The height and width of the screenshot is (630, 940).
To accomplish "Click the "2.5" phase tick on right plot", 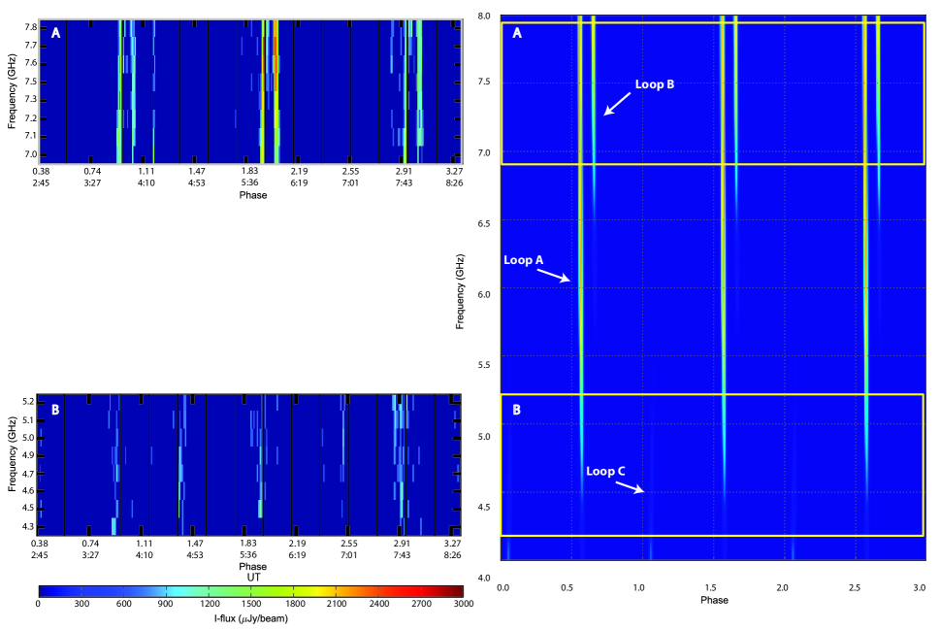I will click(855, 588).
